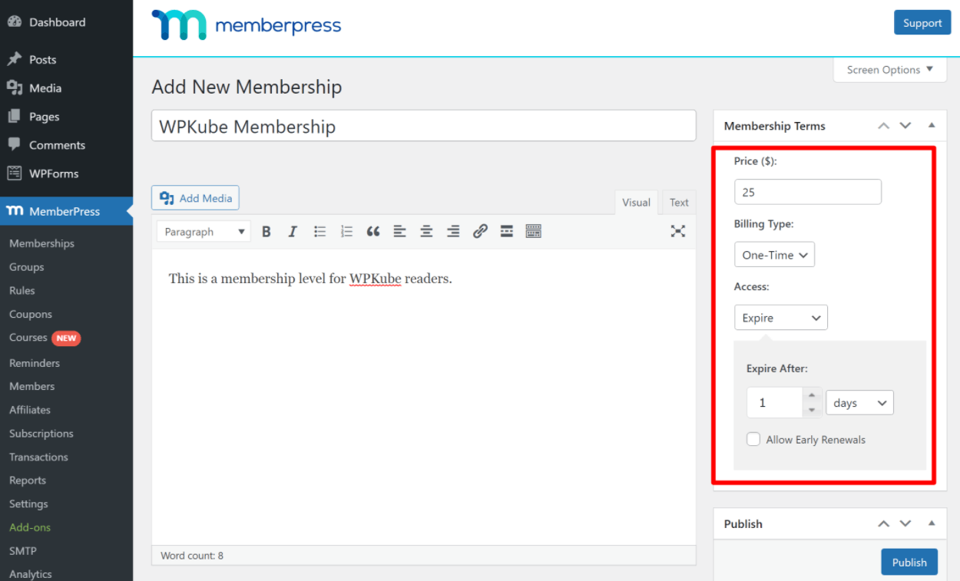Viewport: 960px width, 581px height.
Task: Click the membership title field
Action: point(424,126)
